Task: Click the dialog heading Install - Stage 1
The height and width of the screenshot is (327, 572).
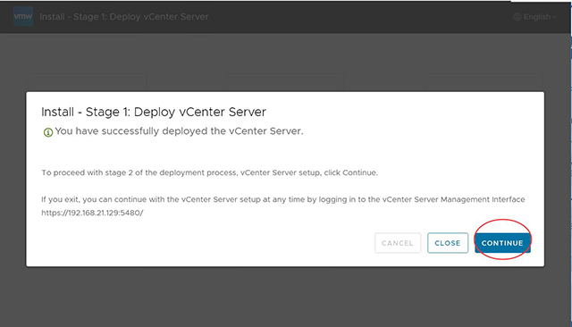Action: pyautogui.click(x=154, y=112)
